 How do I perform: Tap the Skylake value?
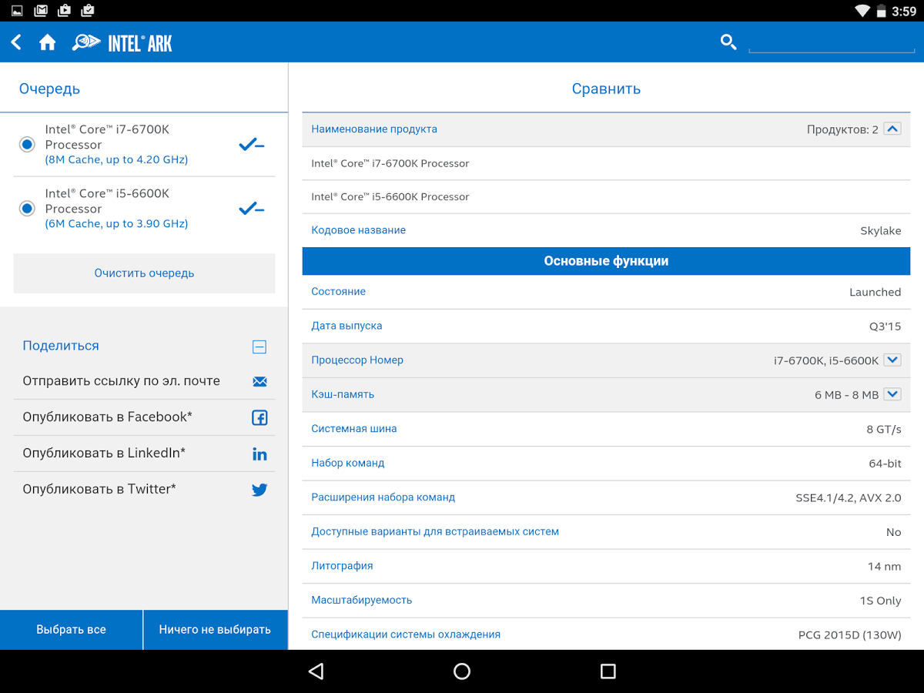(881, 231)
